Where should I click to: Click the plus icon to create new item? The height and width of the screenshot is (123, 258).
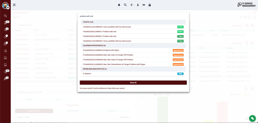tap(131, 5)
